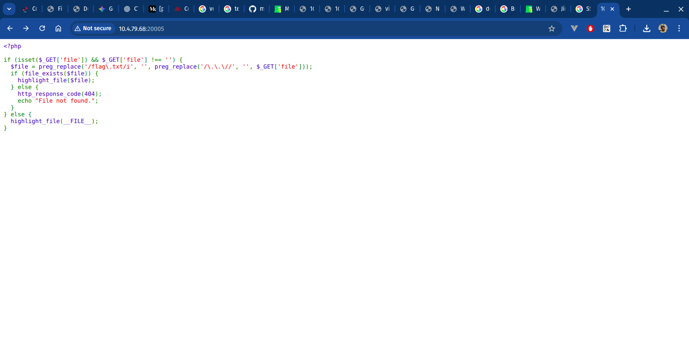Click the Not secure site info chip
The image size is (689, 346).
click(93, 28)
